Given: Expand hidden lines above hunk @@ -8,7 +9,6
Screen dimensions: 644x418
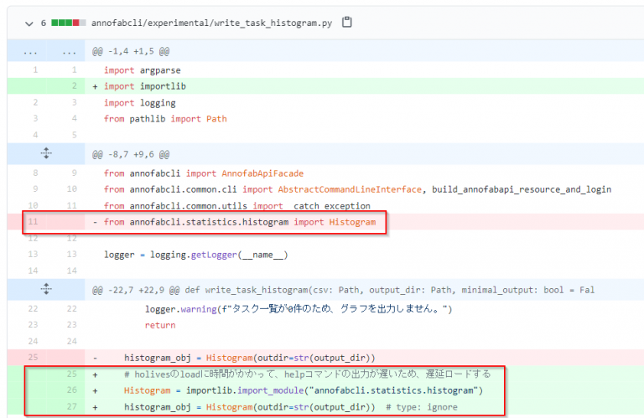Looking at the screenshot, I should [46, 154].
